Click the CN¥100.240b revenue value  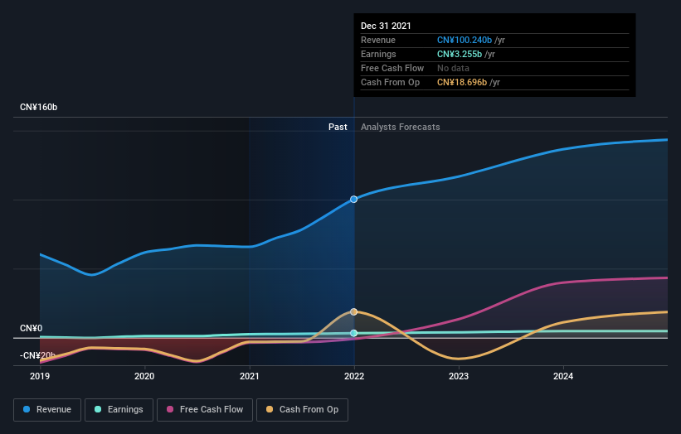coord(465,40)
